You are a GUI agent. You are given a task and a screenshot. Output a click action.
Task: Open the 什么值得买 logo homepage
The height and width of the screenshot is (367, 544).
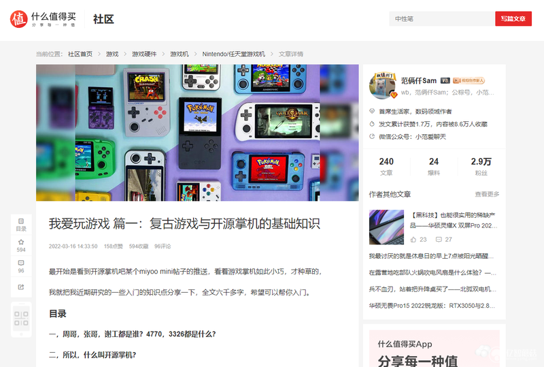click(43, 19)
